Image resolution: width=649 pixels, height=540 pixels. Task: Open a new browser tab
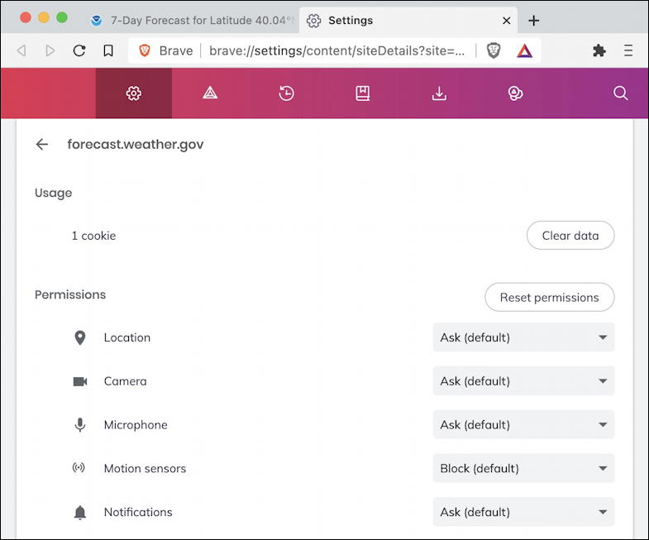point(534,20)
